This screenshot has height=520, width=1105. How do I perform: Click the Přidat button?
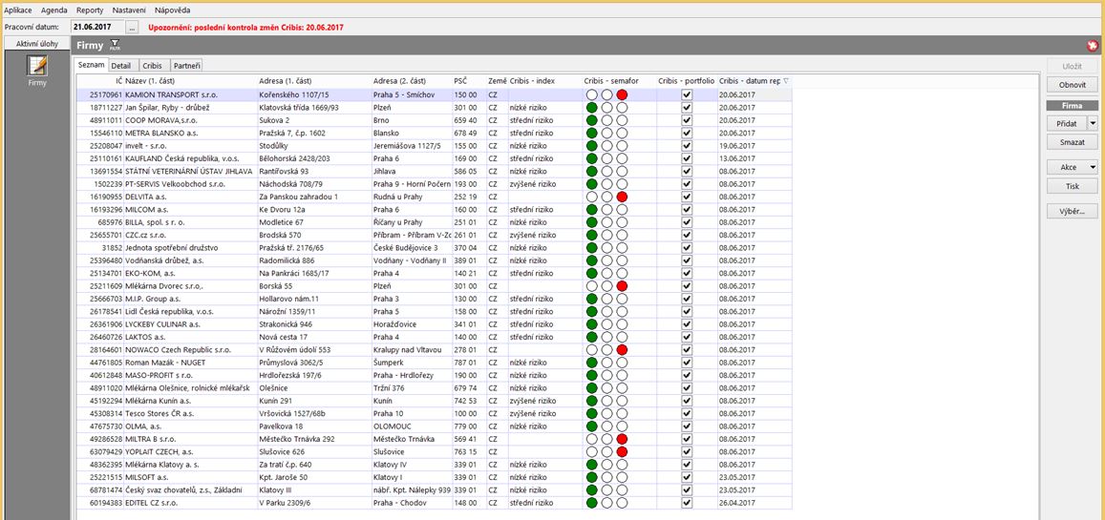pyautogui.click(x=1067, y=123)
